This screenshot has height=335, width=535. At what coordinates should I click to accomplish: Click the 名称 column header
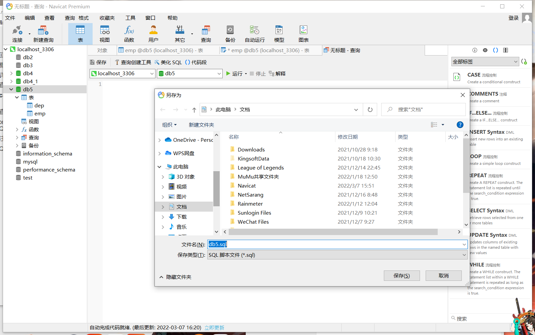234,137
